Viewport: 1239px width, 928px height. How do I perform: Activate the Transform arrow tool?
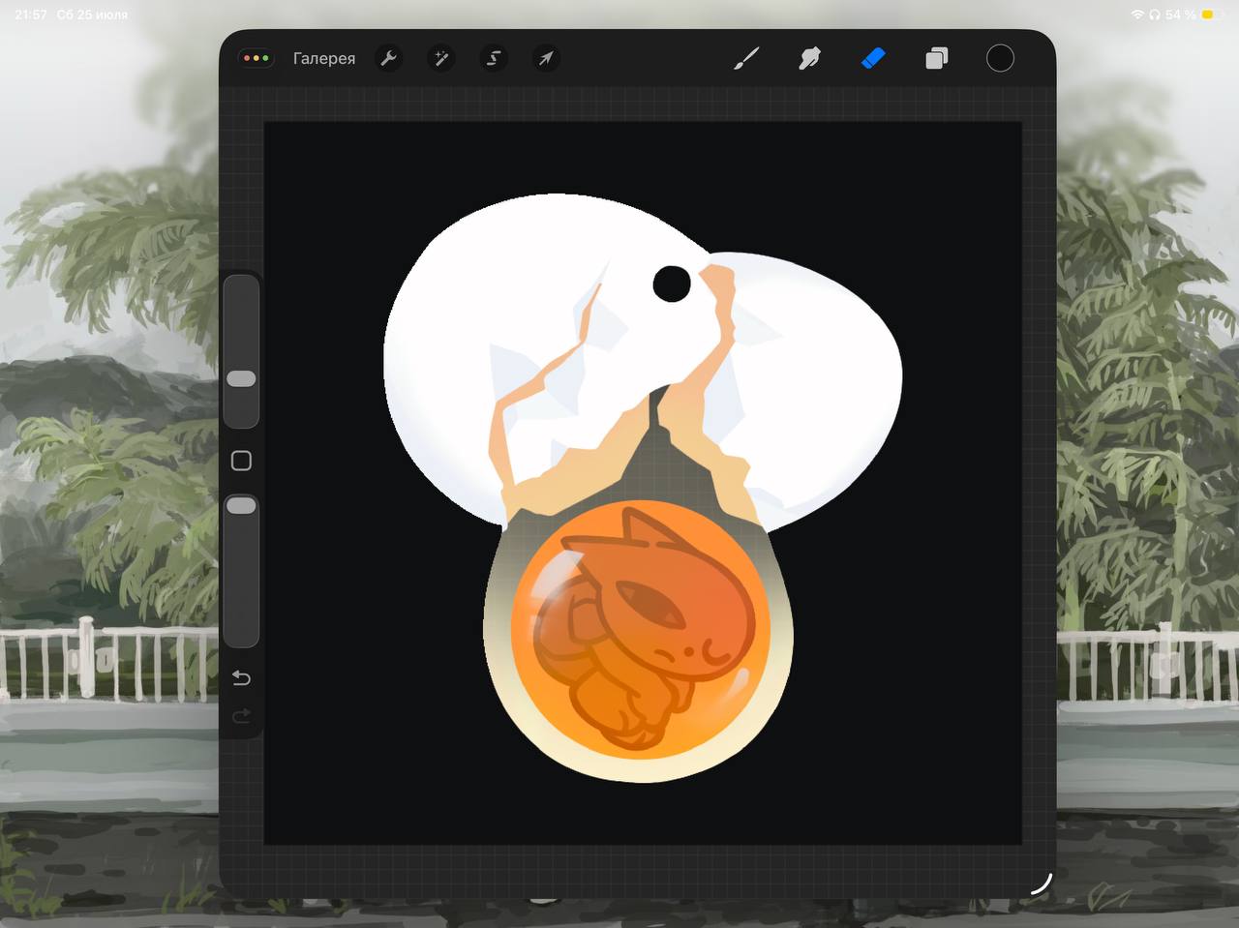click(x=546, y=58)
